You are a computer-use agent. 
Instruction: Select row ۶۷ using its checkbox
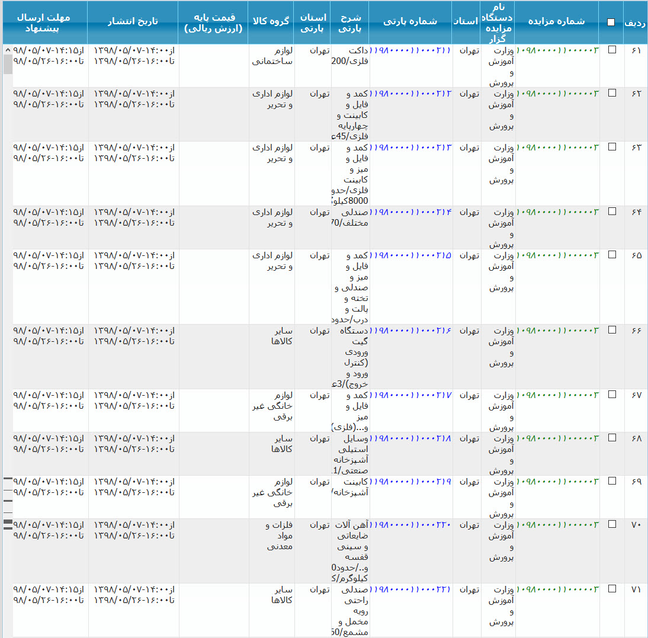(612, 395)
